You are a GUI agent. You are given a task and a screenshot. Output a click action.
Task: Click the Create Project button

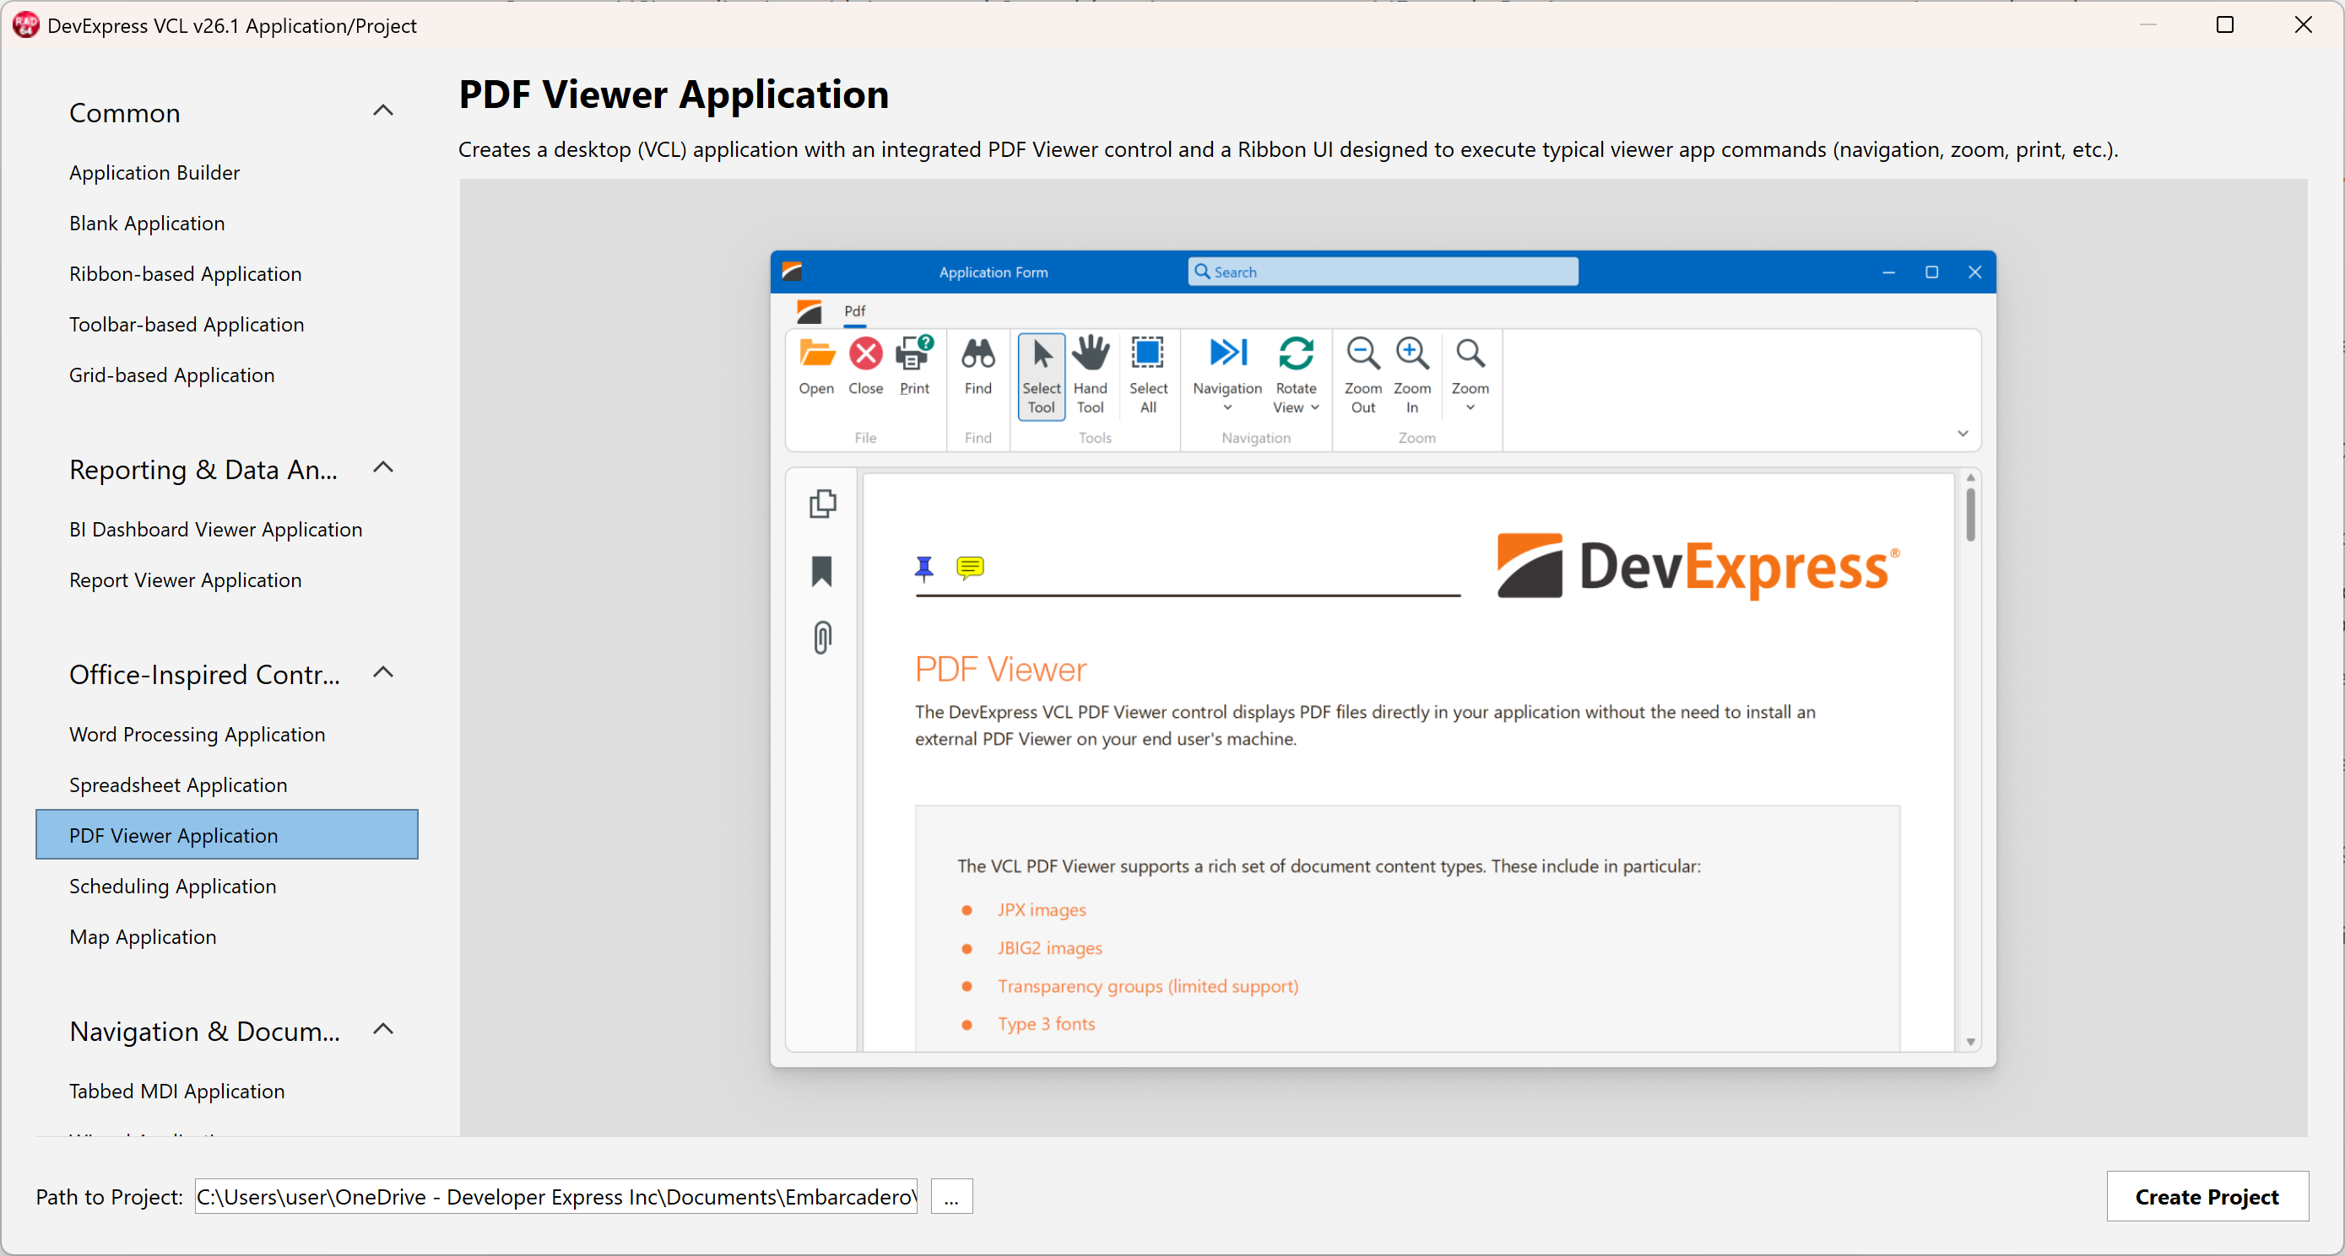pyautogui.click(x=2207, y=1197)
